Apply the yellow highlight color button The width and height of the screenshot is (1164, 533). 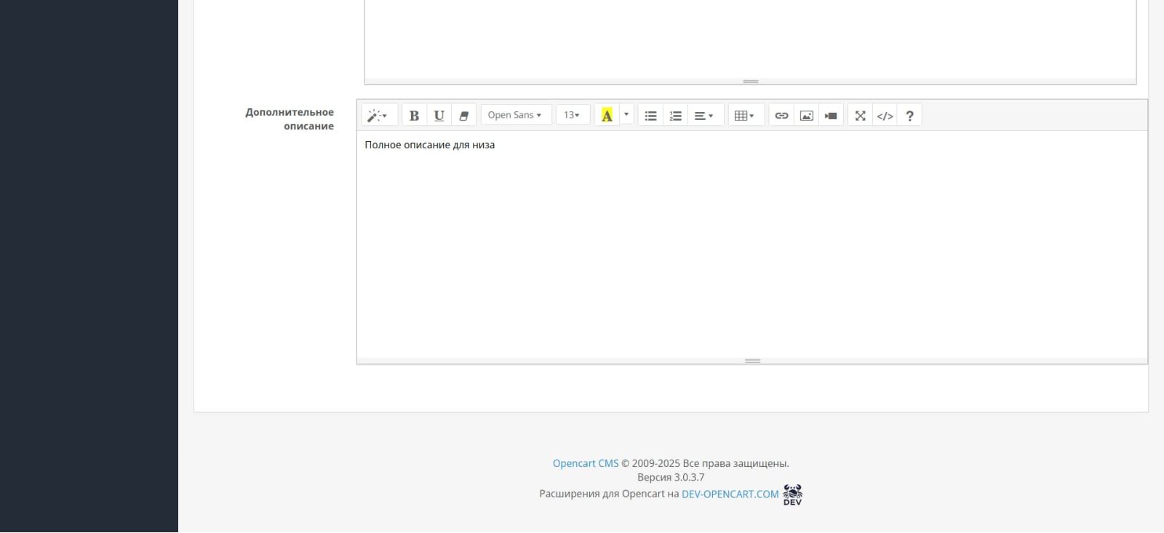point(607,116)
